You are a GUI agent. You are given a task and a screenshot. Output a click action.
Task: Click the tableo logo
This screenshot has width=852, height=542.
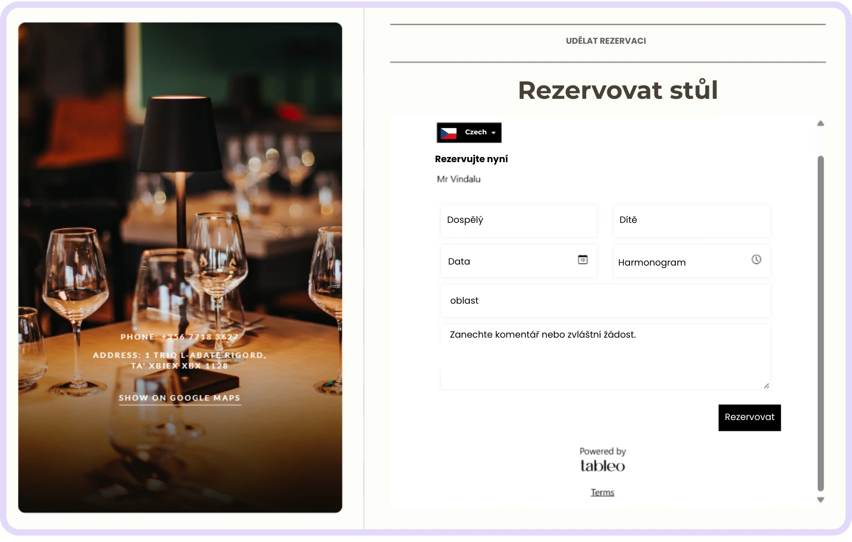click(x=603, y=466)
